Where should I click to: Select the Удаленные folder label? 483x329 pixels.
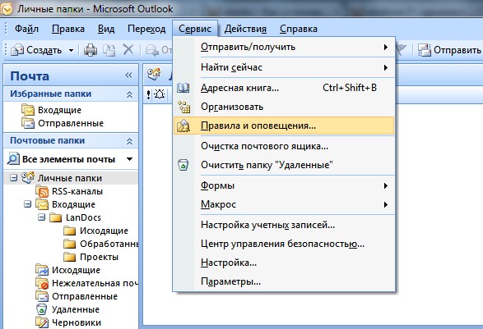pos(76,309)
